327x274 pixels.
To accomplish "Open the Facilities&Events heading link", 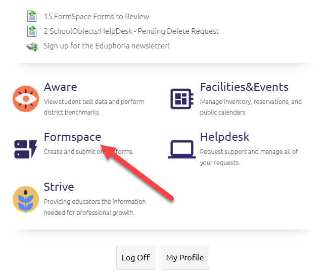I will coord(244,87).
